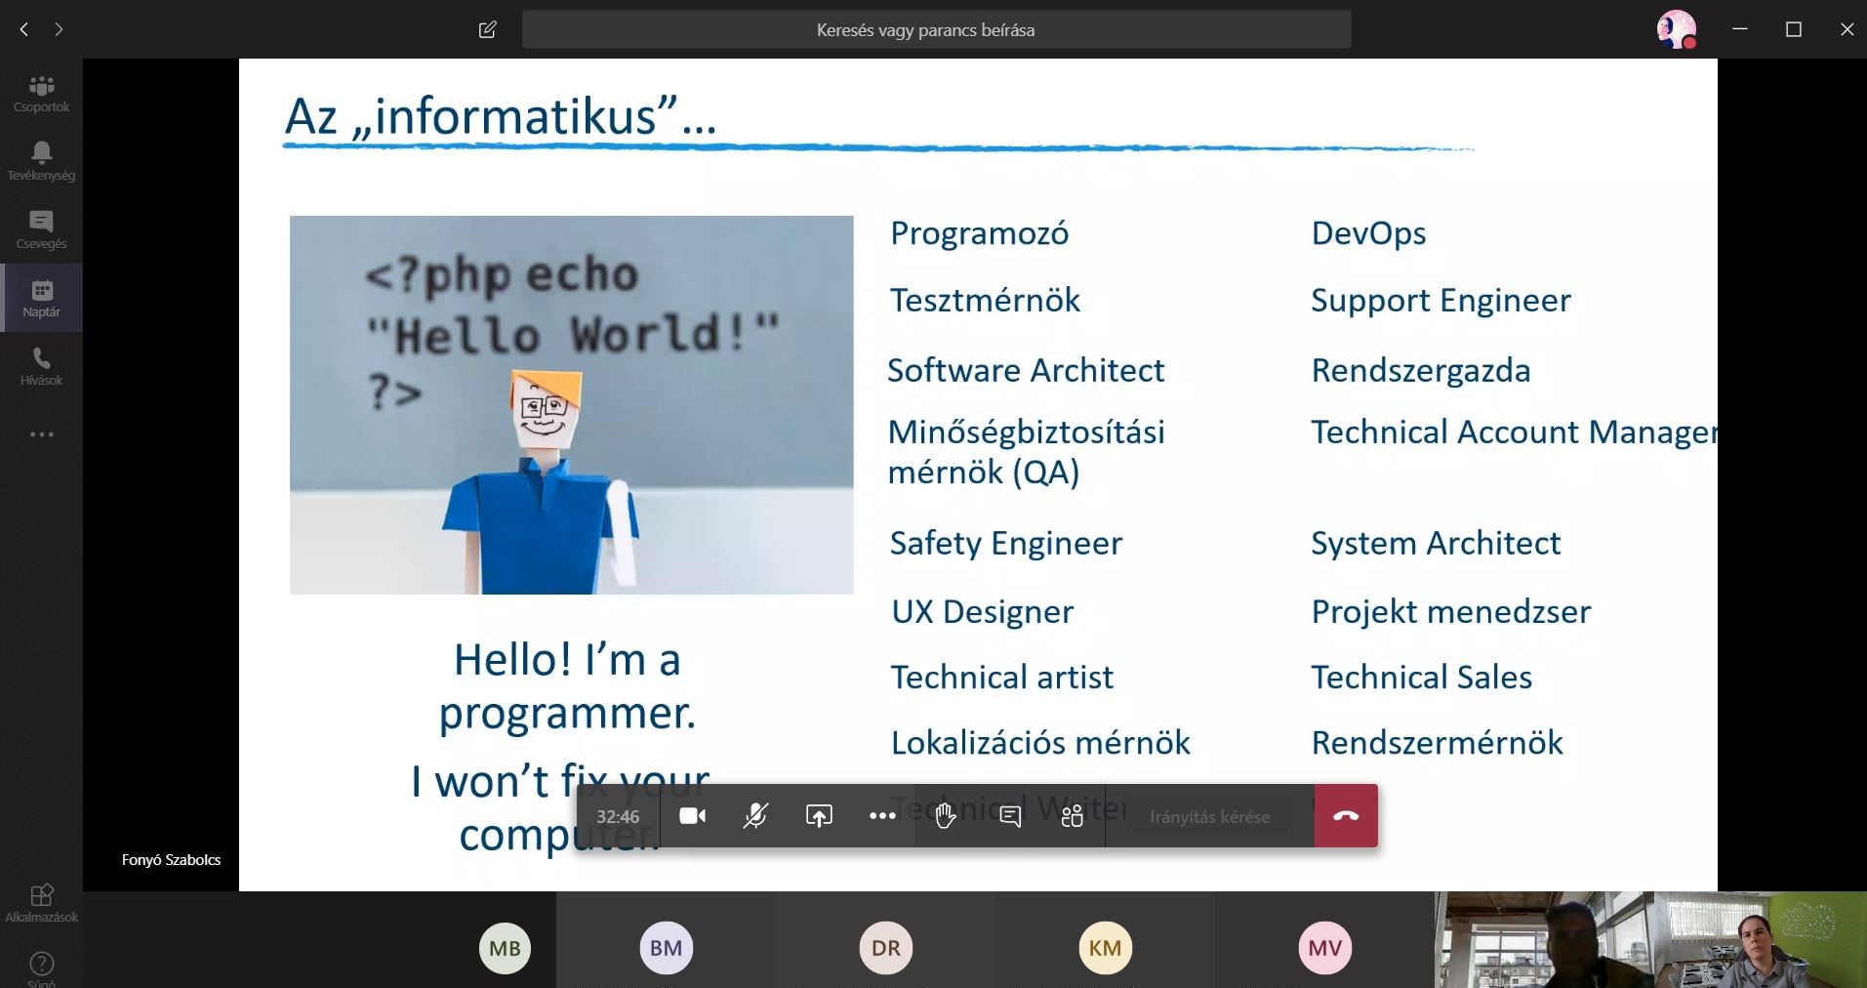The image size is (1867, 988).
Task: Show the participants list
Action: [x=1073, y=816]
